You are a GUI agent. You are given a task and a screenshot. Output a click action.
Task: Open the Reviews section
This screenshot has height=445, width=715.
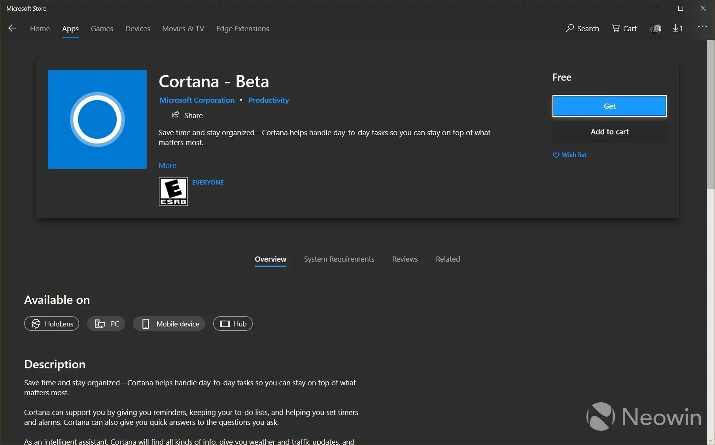(x=405, y=259)
